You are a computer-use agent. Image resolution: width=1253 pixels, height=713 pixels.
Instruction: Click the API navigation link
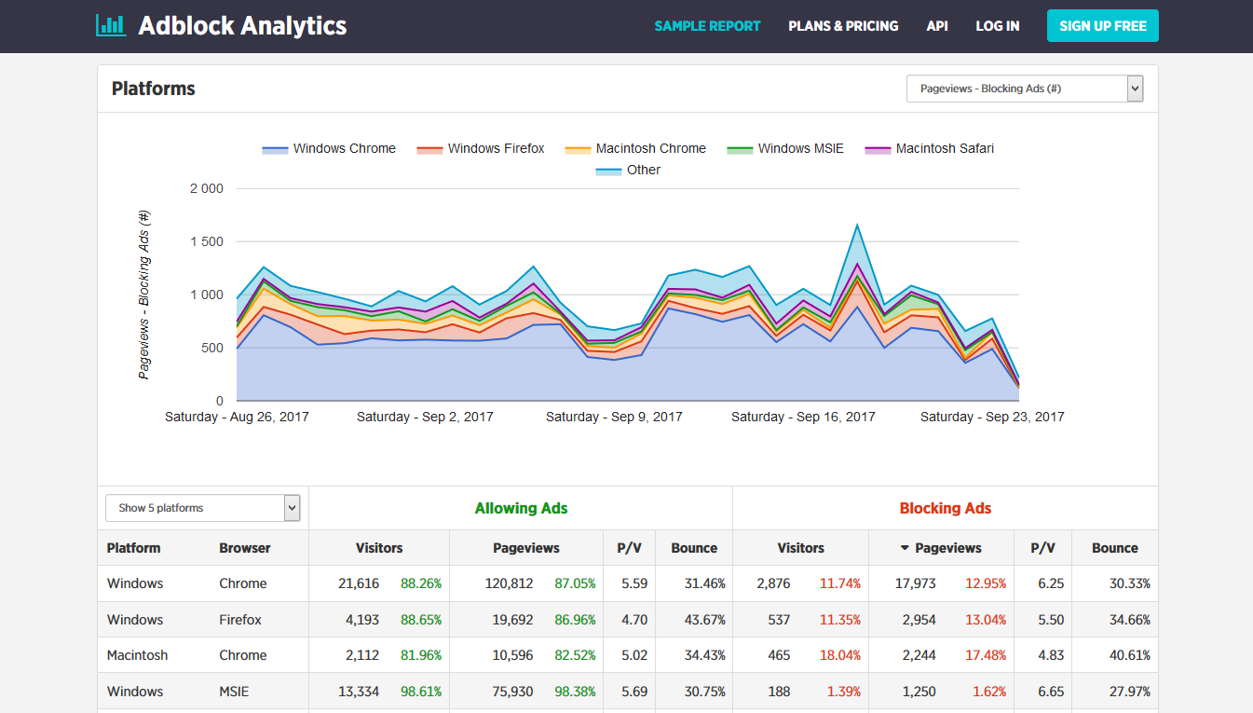click(x=937, y=26)
